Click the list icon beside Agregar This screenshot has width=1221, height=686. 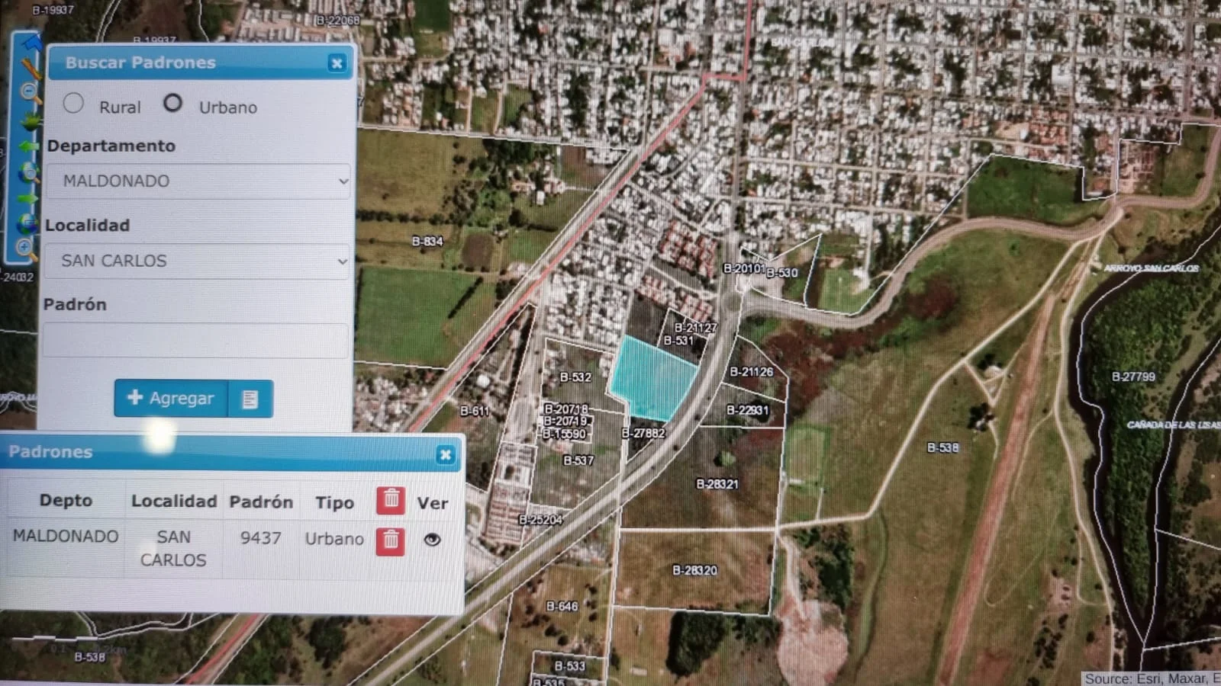tap(250, 399)
